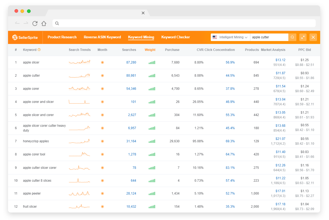This screenshot has height=220, width=329.
Task: Click the browser home icon
Action: point(44,23)
